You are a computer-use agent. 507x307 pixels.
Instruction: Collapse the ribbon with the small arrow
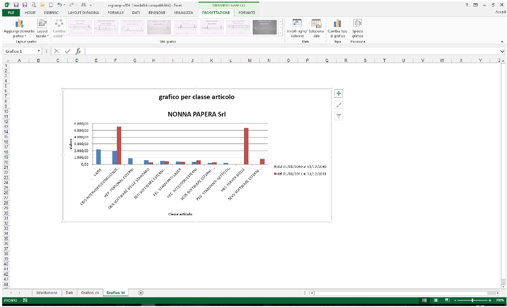[502, 42]
